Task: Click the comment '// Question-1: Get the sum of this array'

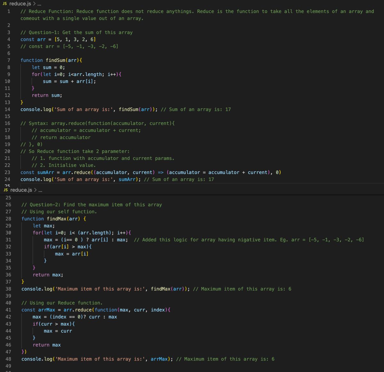Action: [76, 32]
